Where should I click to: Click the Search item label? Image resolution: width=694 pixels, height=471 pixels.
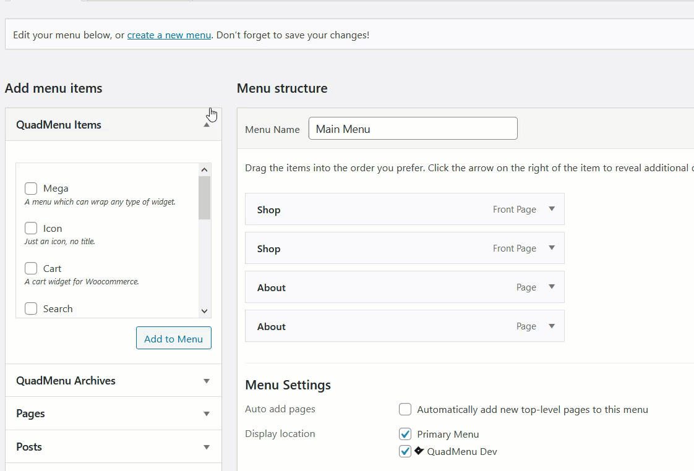coord(58,308)
